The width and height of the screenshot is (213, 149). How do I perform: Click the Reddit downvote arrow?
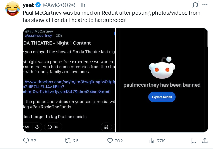click(x=37, y=127)
